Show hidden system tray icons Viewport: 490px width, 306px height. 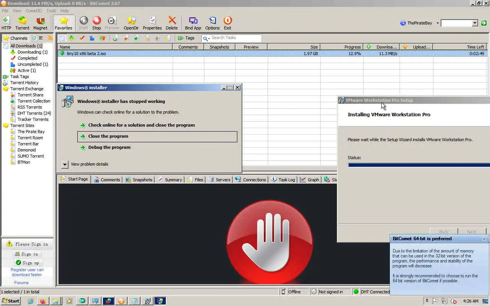tap(426, 301)
